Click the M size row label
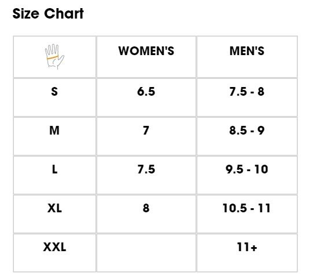 [54, 131]
